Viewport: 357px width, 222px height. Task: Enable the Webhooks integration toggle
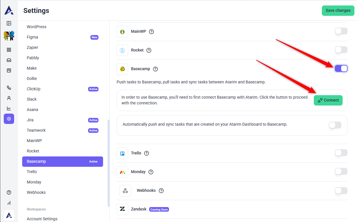tap(341, 190)
